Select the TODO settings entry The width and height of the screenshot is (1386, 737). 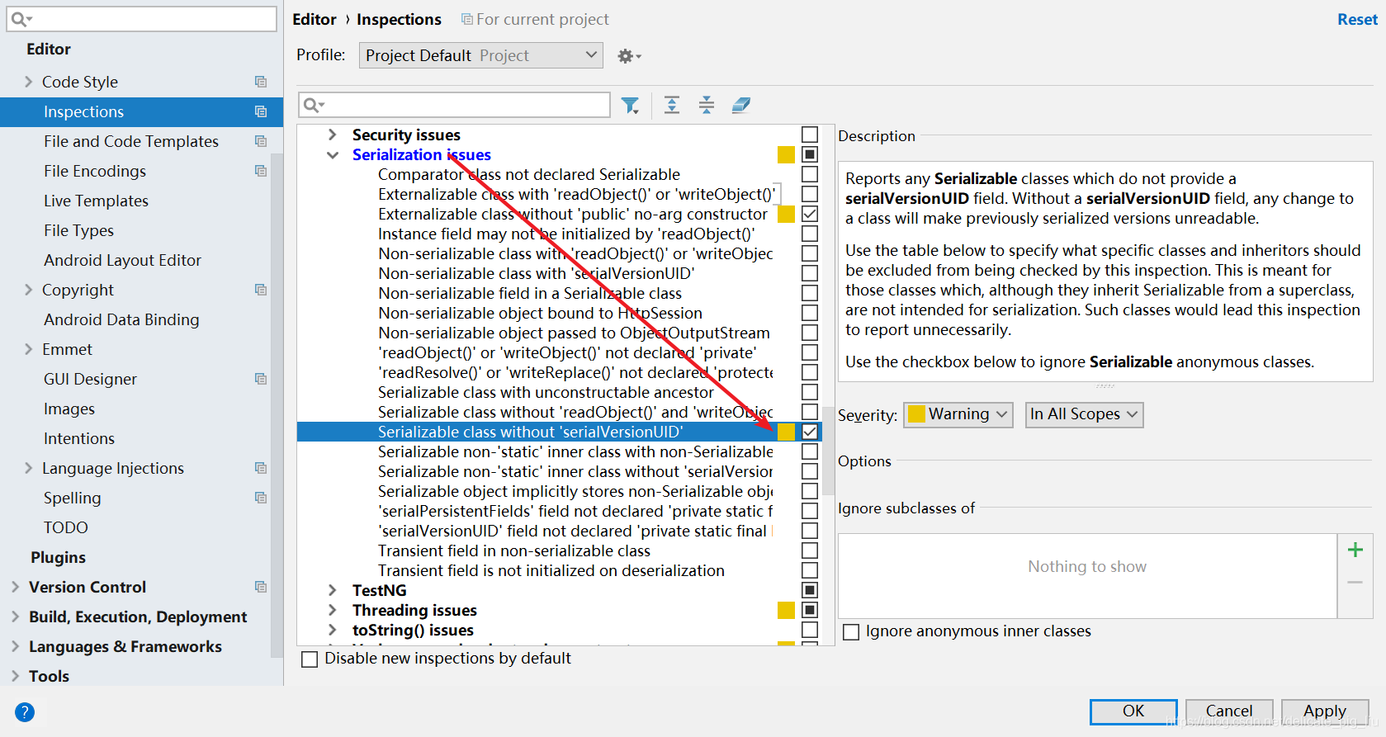(x=66, y=527)
